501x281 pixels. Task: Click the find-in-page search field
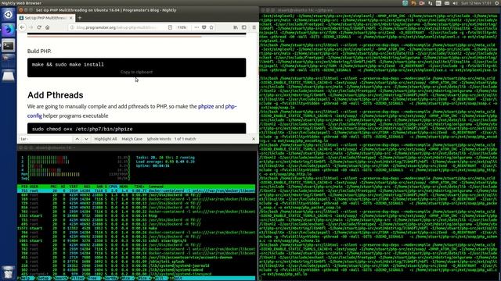click(x=45, y=139)
